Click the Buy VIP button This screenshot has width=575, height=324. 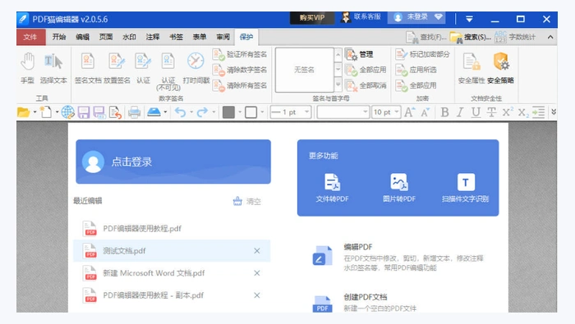pyautogui.click(x=312, y=17)
